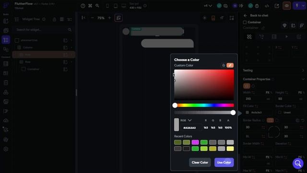
Task: Open the Animations play tab icon
Action: [x=287, y=37]
